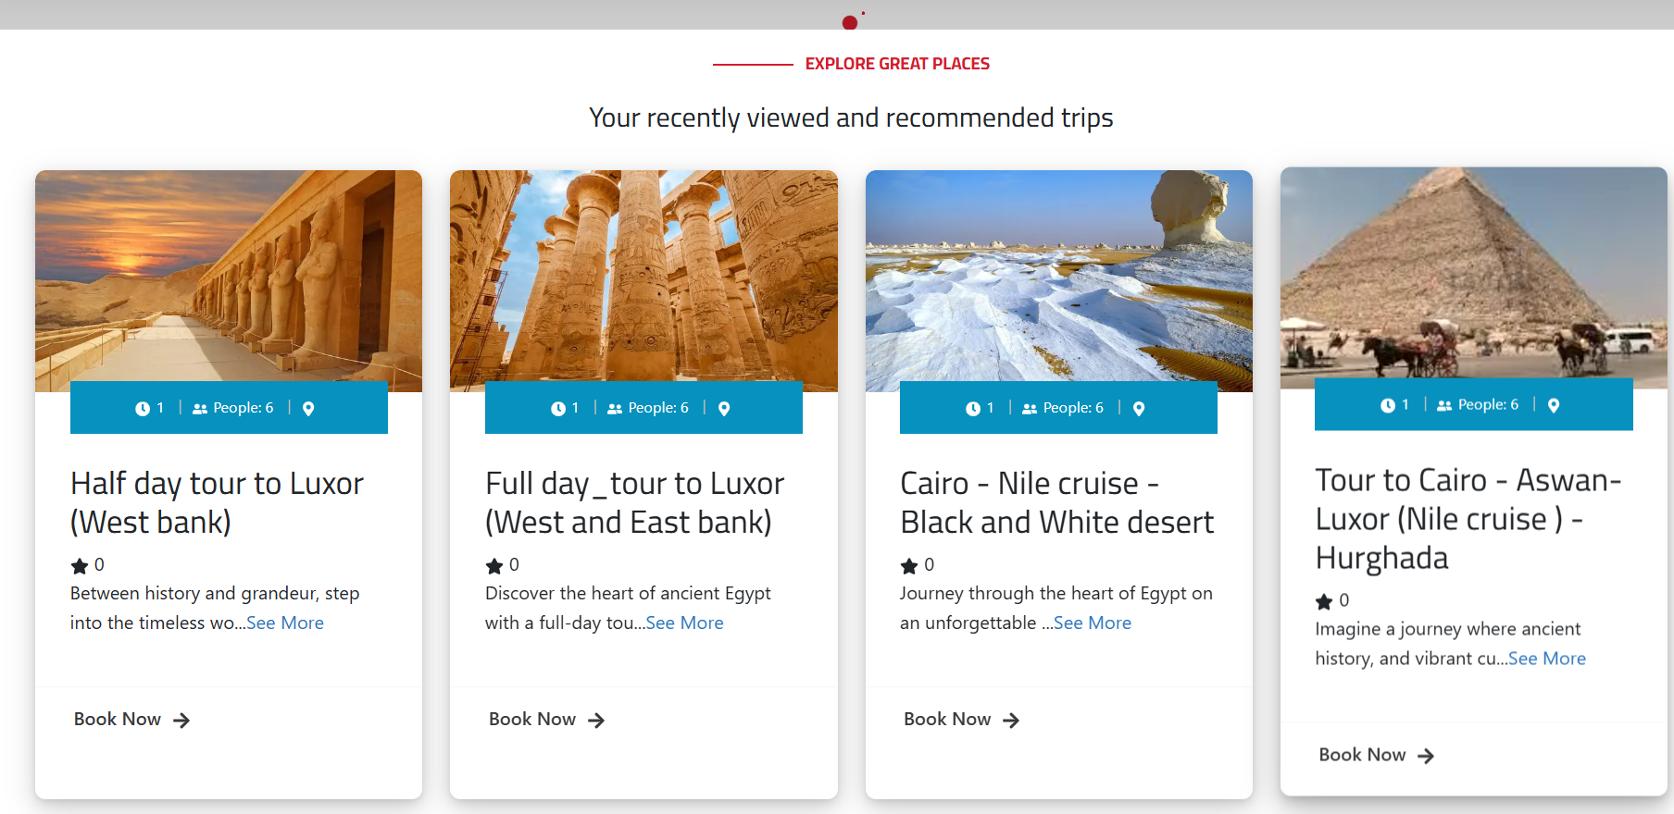Click location pin on Hurghada tour card
1674x814 pixels.
click(x=1554, y=405)
